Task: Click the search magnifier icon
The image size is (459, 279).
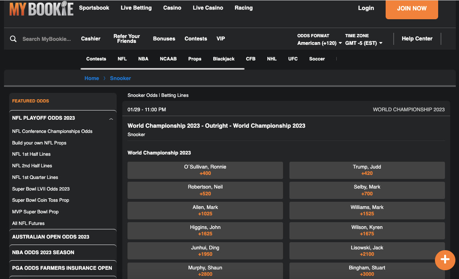Action: tap(13, 39)
